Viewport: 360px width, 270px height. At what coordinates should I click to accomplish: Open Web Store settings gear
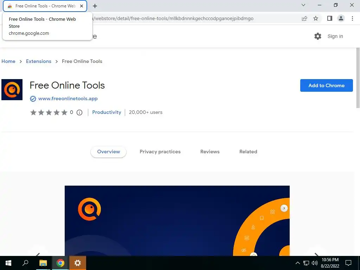(x=318, y=36)
